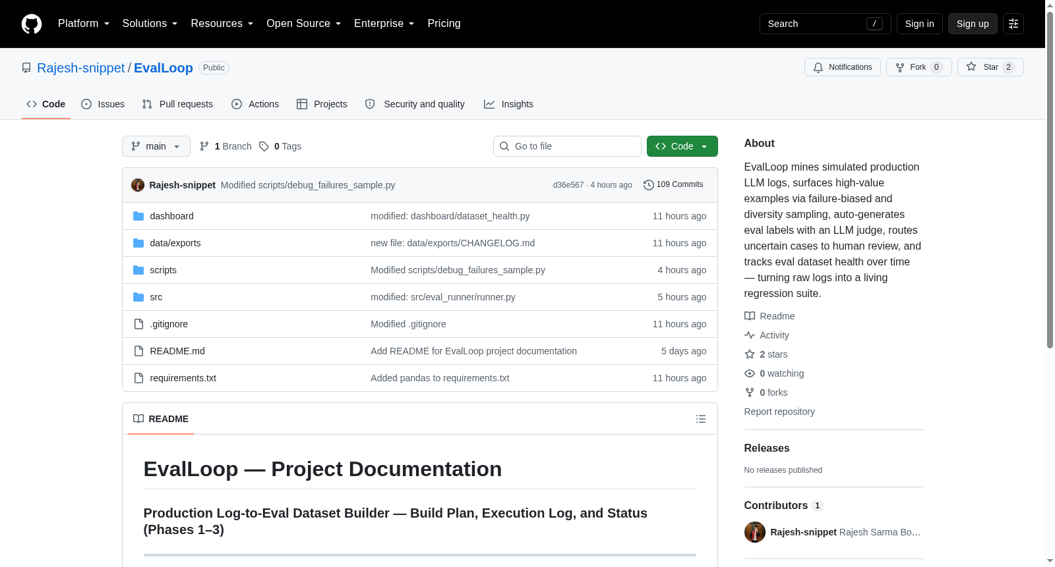
Task: Open the Rajesh-snippet owner profile link
Action: click(81, 68)
